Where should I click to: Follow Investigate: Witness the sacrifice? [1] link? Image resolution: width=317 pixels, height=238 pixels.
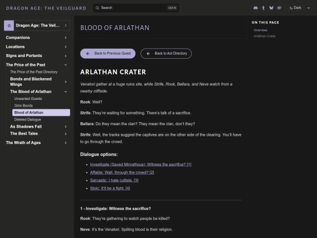click(x=141, y=165)
